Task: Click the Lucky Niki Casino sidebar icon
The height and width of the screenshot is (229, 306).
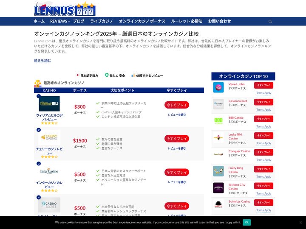Action: point(218,138)
